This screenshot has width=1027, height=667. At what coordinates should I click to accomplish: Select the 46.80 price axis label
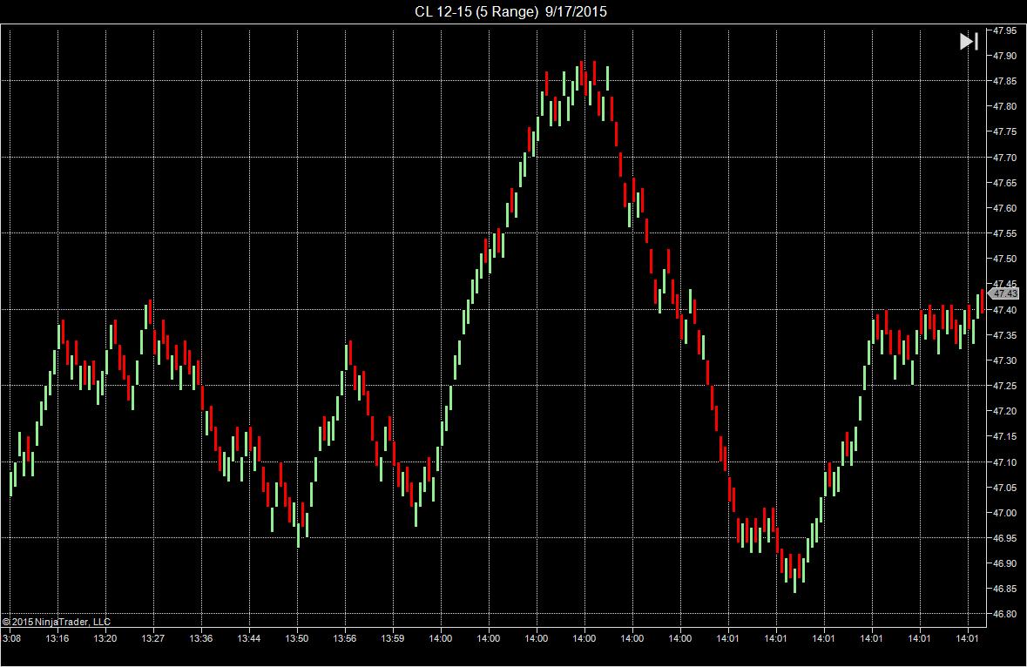[1005, 614]
